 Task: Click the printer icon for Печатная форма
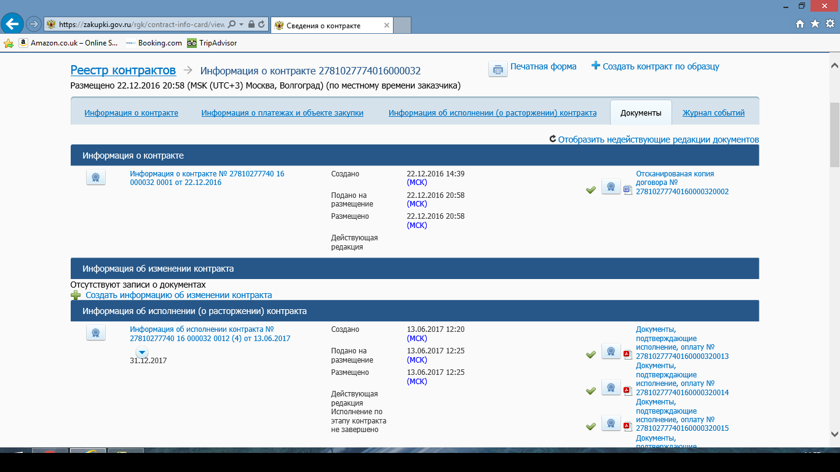click(x=497, y=69)
